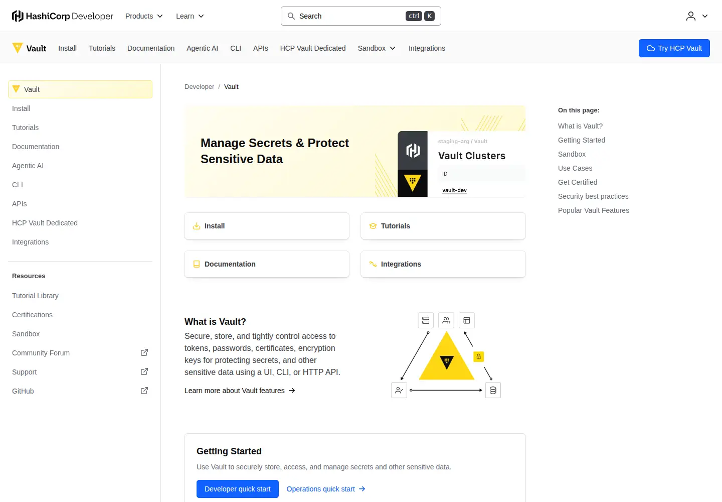Screen dimensions: 722x502
Task: Select HCP Vault Dedicated in the top nav
Action: (313, 48)
